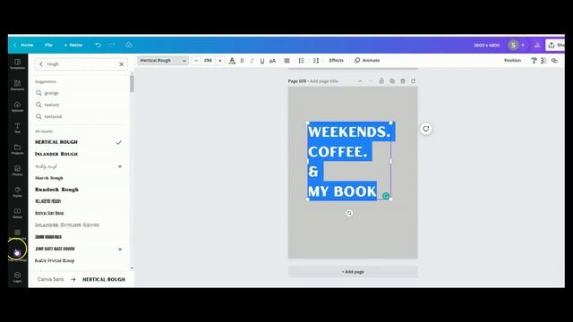Open the Uploads sidebar panel
This screenshot has width=573, height=322.
[x=17, y=106]
